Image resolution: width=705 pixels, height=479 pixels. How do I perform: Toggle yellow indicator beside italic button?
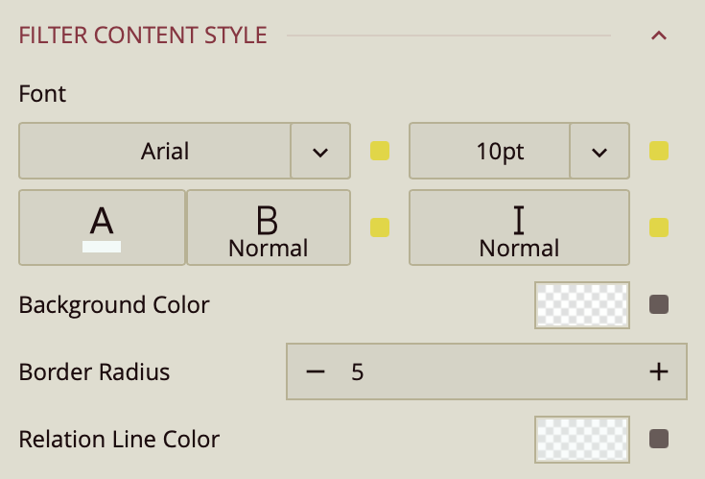tap(659, 228)
